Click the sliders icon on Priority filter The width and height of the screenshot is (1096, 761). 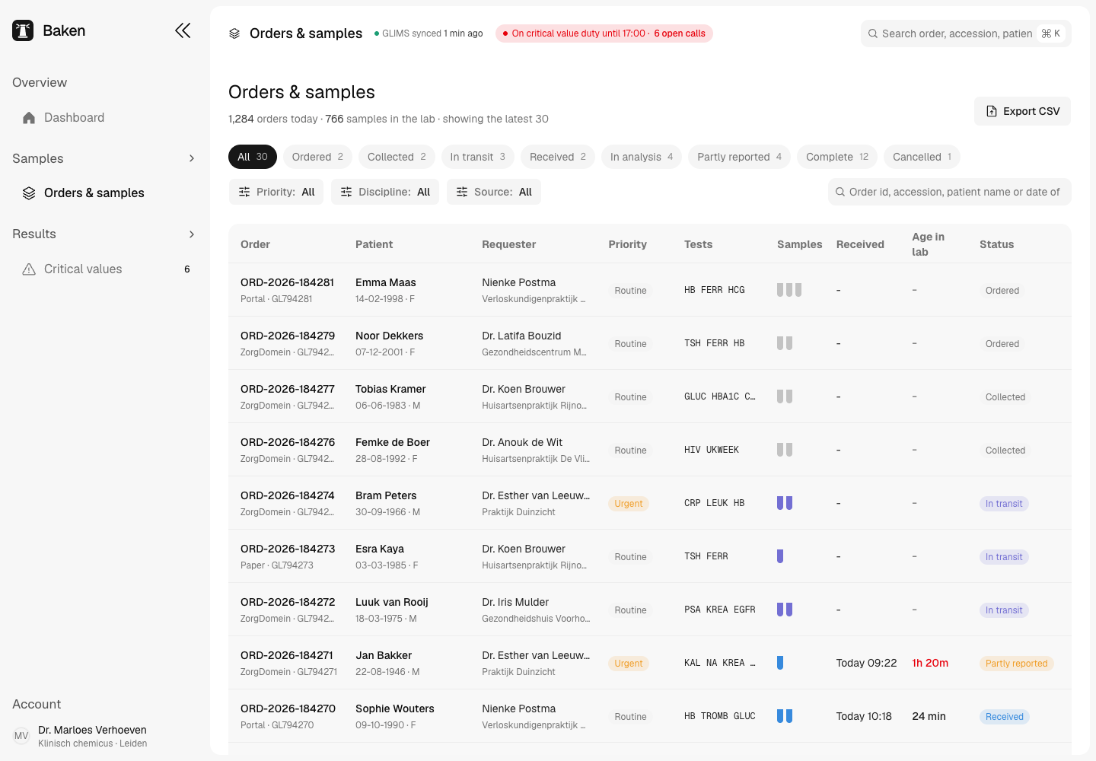pos(244,192)
